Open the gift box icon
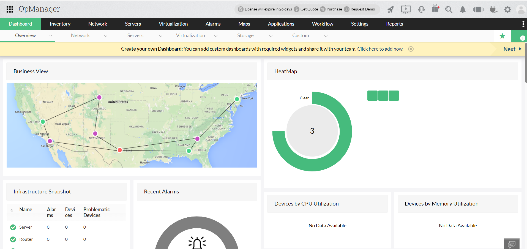Screen dimensions: 527x249 pos(435,9)
